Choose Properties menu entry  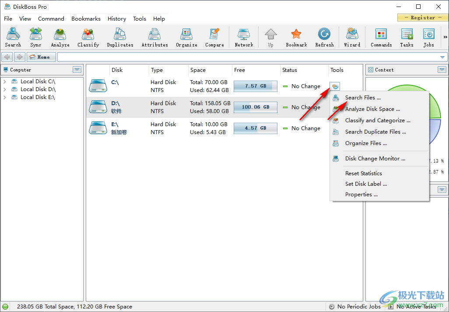pyautogui.click(x=379, y=195)
